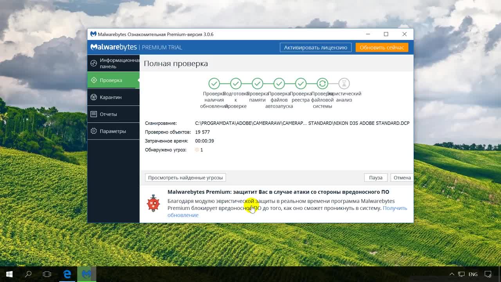The width and height of the screenshot is (501, 282).
Task: Open the Карантин sidebar tab
Action: [114, 97]
